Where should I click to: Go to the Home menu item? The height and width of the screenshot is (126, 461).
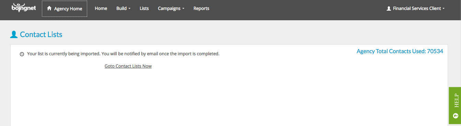point(101,9)
